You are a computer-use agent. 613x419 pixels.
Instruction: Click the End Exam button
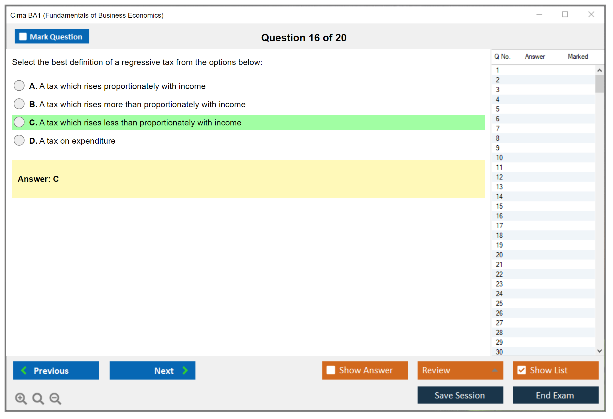(x=555, y=395)
